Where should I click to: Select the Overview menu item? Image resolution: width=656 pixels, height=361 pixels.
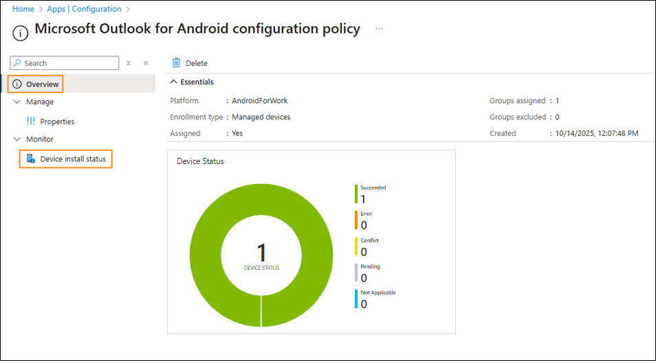tap(43, 84)
